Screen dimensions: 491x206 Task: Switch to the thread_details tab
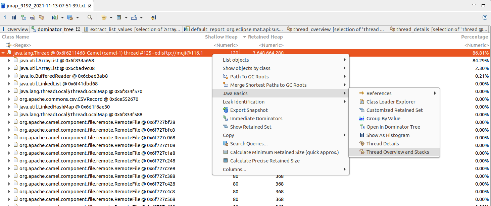tap(439, 29)
